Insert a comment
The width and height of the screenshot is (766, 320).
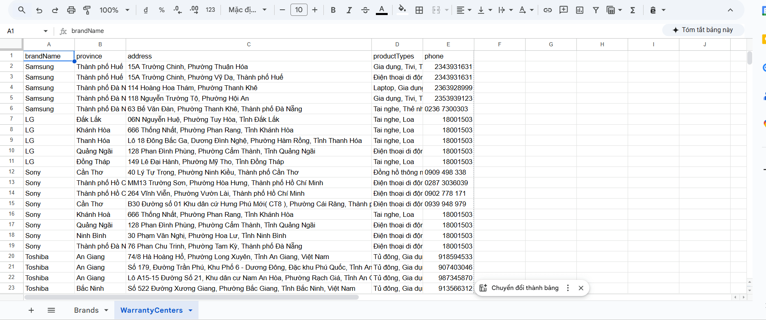(x=563, y=10)
